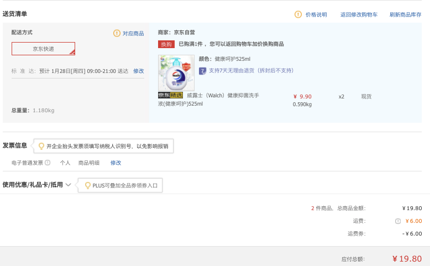Click the quantity x2 text
Viewport: 430px width, 266px height.
click(342, 97)
